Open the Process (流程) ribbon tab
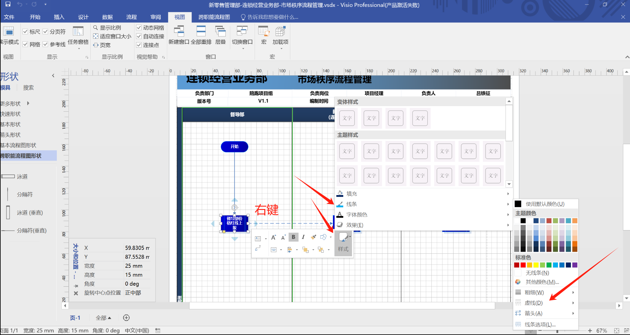630x335 pixels. pyautogui.click(x=132, y=17)
